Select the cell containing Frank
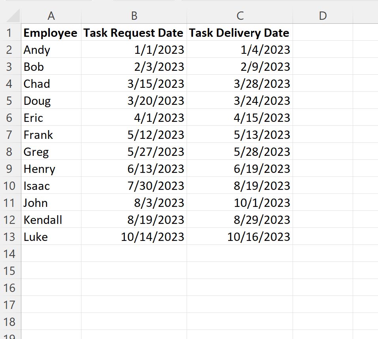The height and width of the screenshot is (339, 378). [51, 135]
